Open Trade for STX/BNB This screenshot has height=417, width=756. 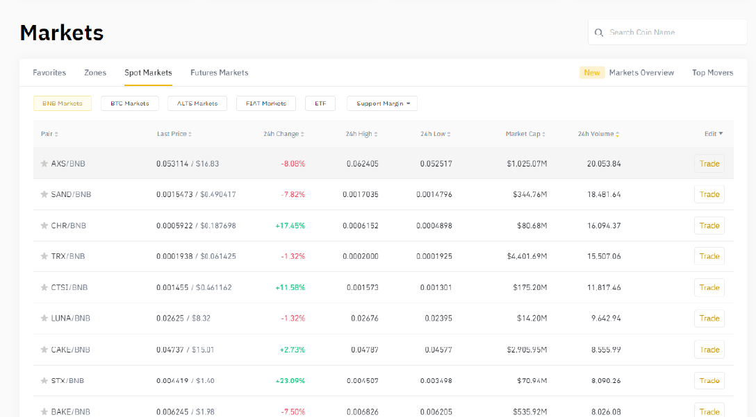[x=709, y=380]
